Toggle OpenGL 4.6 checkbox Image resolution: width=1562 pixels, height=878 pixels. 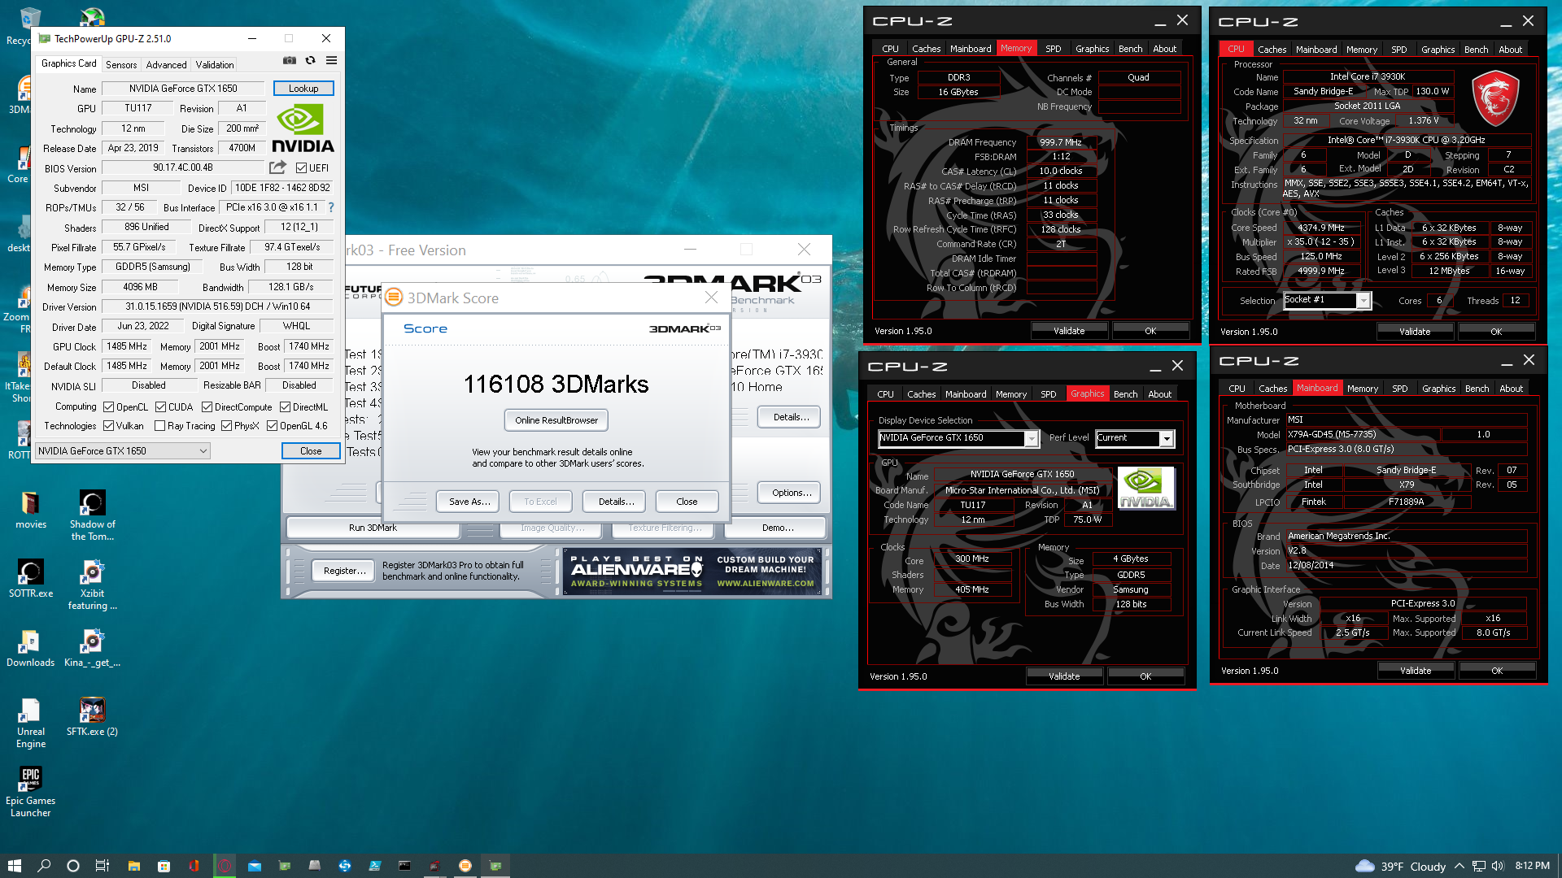tap(272, 426)
